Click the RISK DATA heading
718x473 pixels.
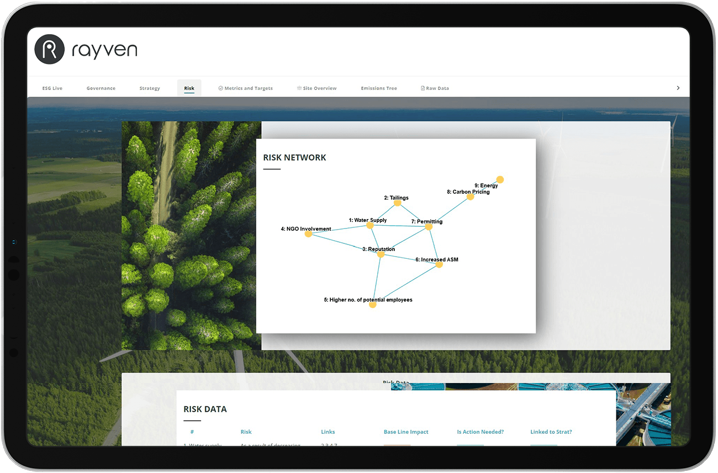pyautogui.click(x=205, y=409)
